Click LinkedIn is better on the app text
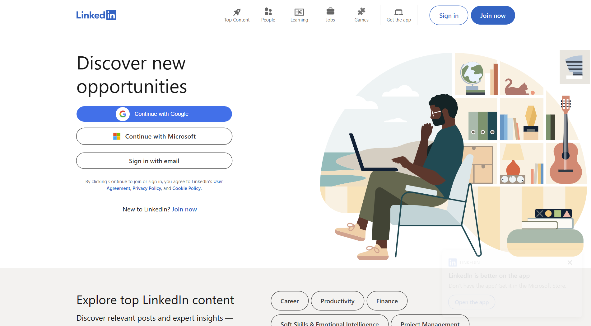This screenshot has width=591, height=326. [x=489, y=276]
